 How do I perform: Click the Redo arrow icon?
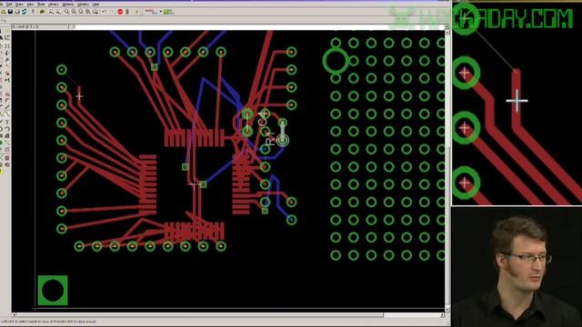point(111,12)
